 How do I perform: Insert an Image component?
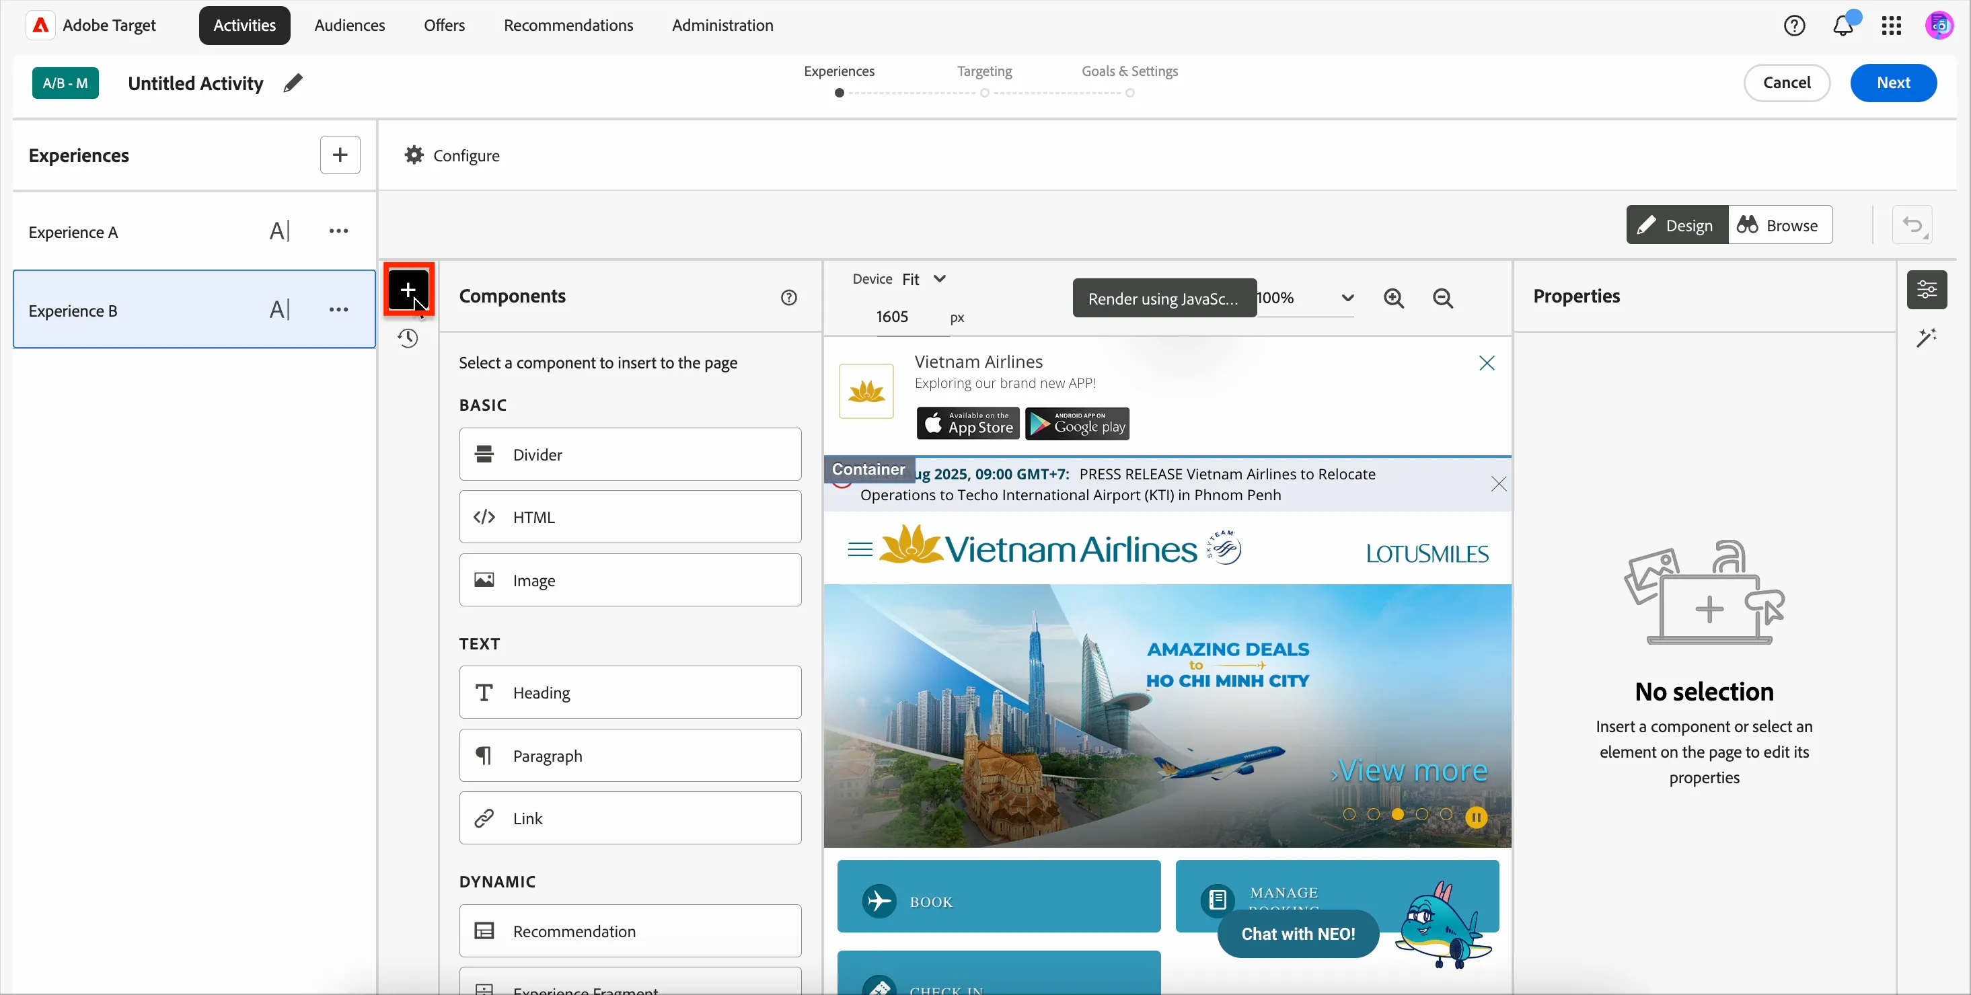630,580
